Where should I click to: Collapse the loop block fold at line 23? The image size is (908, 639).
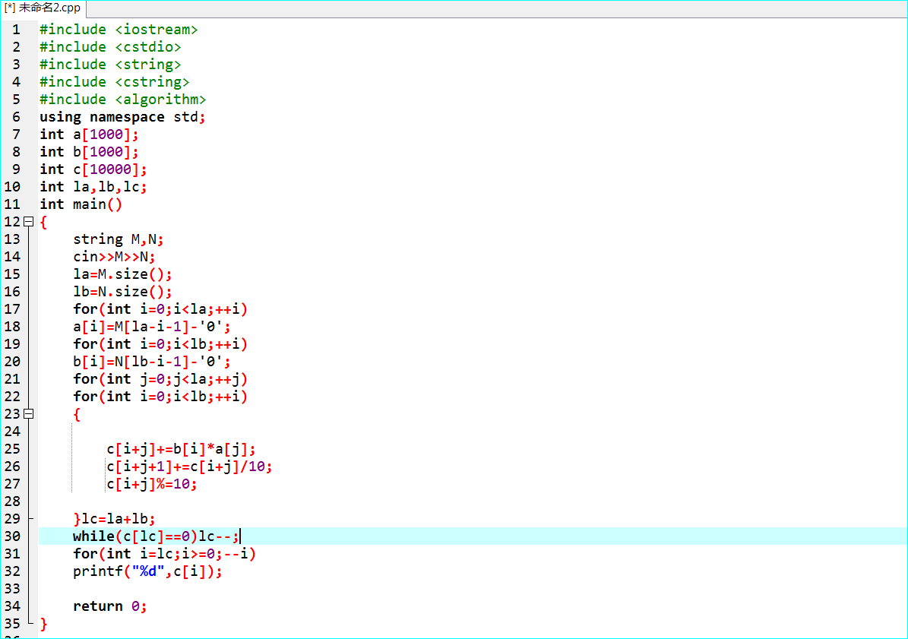[28, 414]
